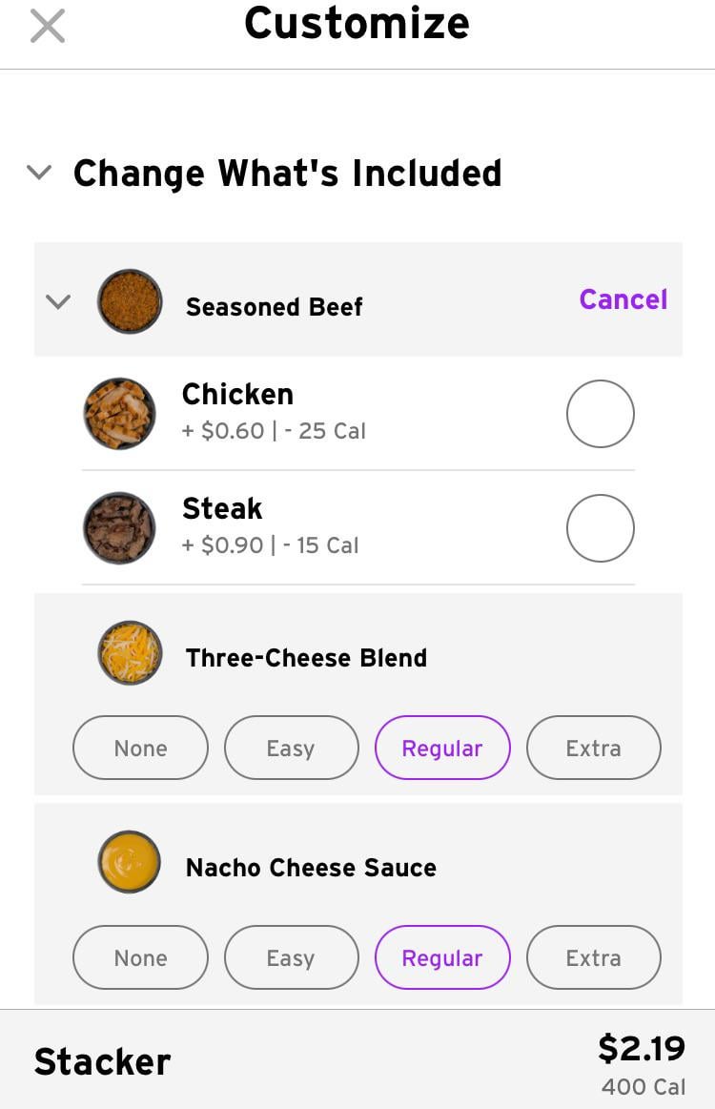The width and height of the screenshot is (715, 1109).
Task: Collapse the Seasoned Beef options chevron
Action: click(x=58, y=302)
